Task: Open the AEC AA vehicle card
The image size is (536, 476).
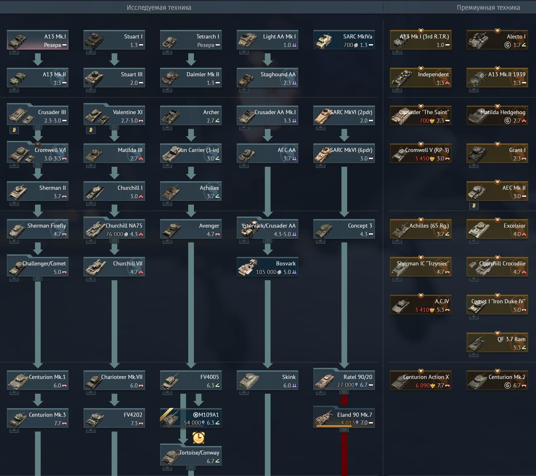Action: [267, 154]
